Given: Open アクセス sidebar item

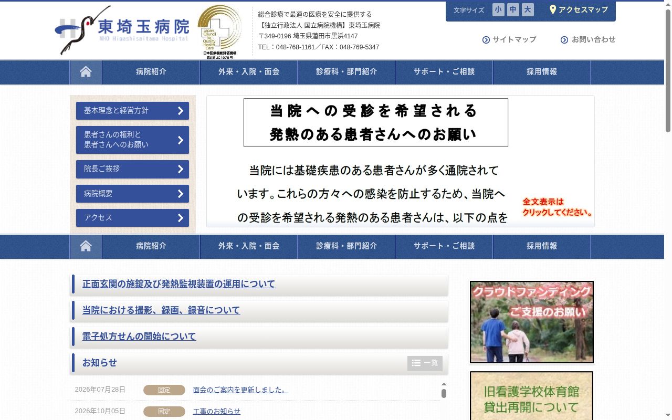Looking at the screenshot, I should coord(132,218).
